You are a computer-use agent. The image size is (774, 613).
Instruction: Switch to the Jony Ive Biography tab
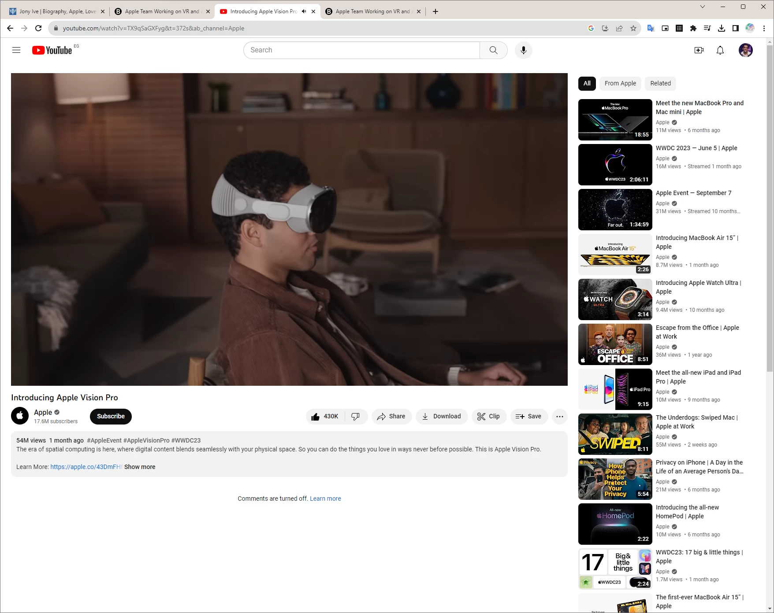point(57,11)
